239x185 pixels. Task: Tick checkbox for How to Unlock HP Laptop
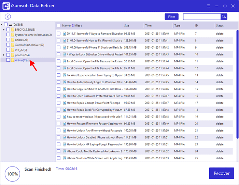58,144
